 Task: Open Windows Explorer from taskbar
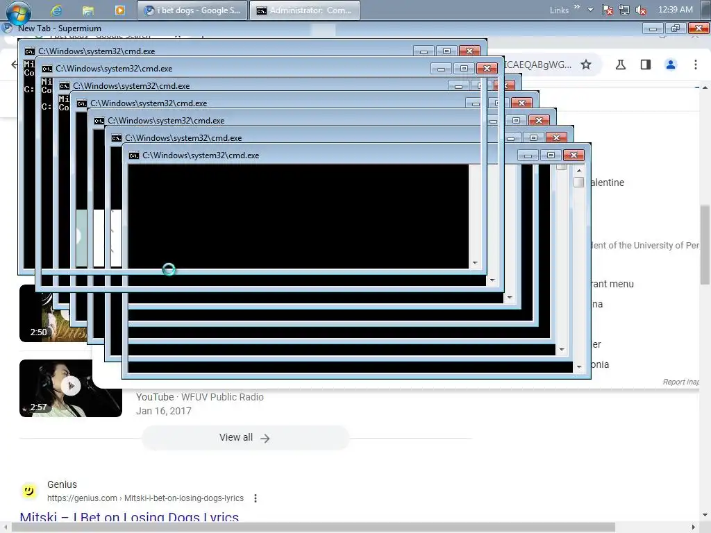click(x=88, y=10)
